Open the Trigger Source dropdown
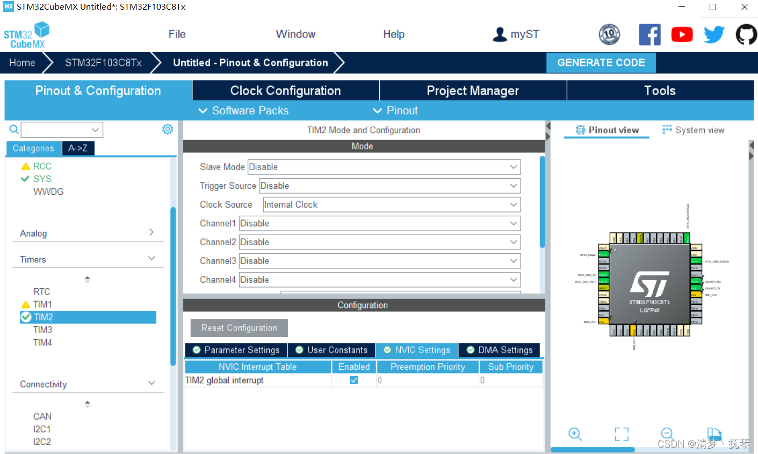 (x=390, y=186)
